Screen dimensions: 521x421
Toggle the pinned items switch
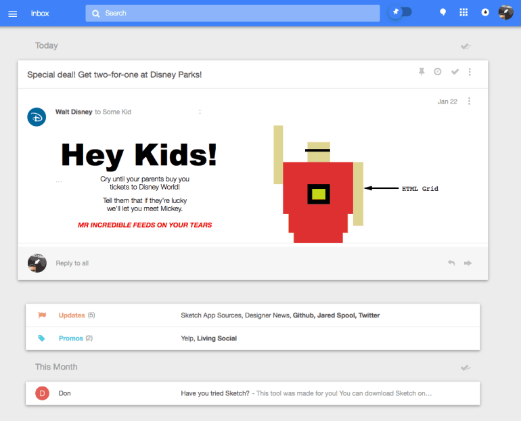pos(401,13)
